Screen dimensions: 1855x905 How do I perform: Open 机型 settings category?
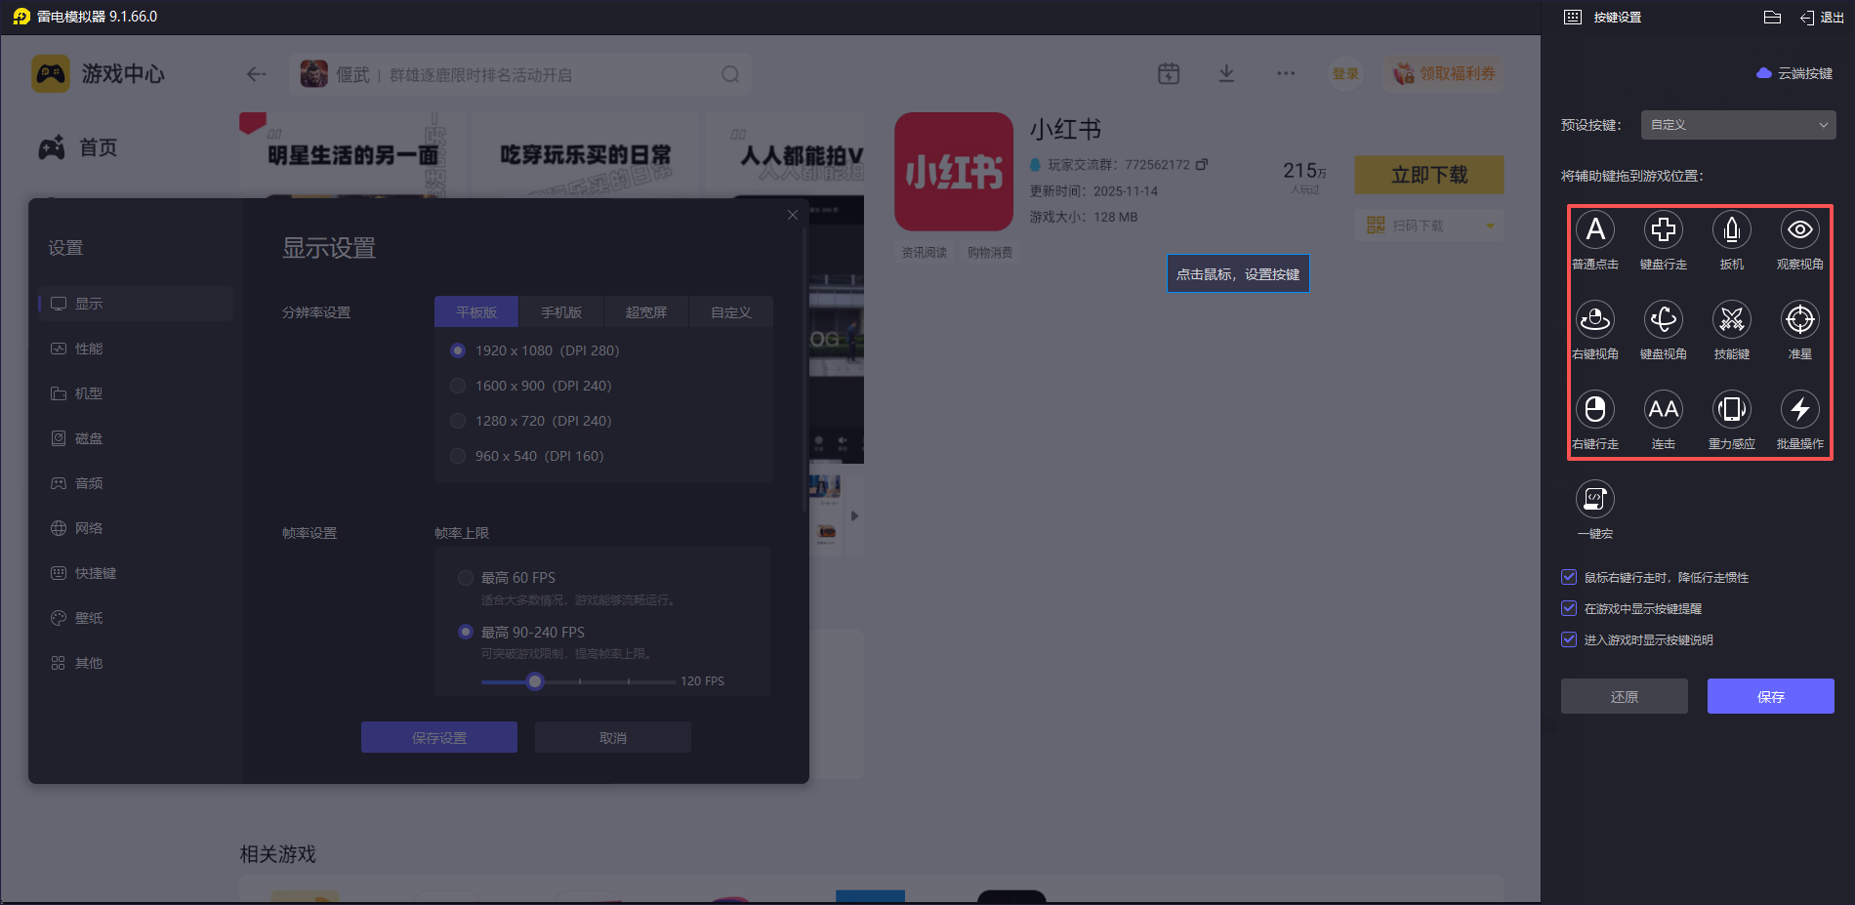pos(136,393)
